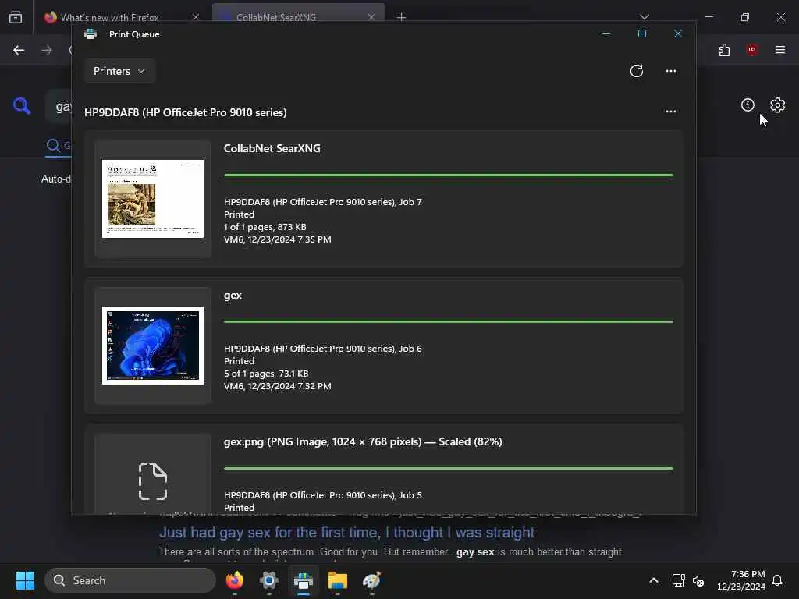This screenshot has width=799, height=599.
Task: Click the SearXNG magnifier logo icon
Action: click(22, 106)
